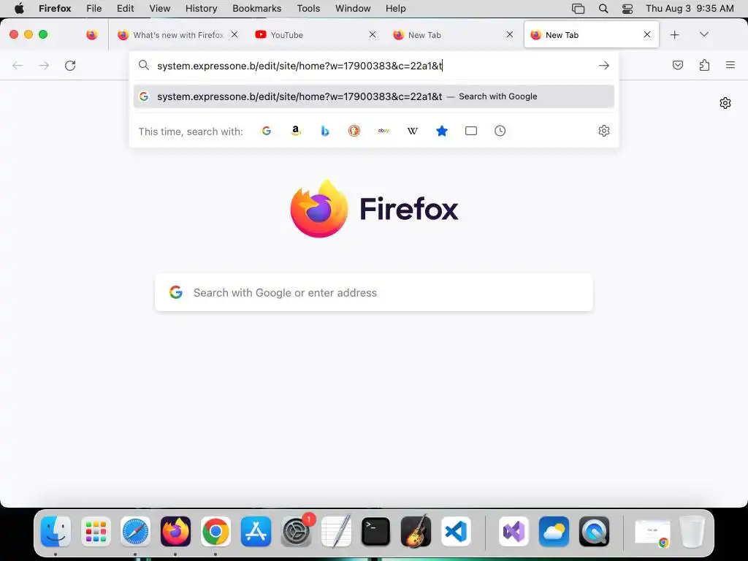Click the Search with Google or enter address box

(374, 292)
